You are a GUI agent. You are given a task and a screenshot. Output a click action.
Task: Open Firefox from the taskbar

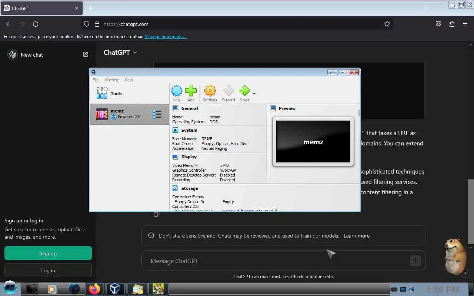94,289
